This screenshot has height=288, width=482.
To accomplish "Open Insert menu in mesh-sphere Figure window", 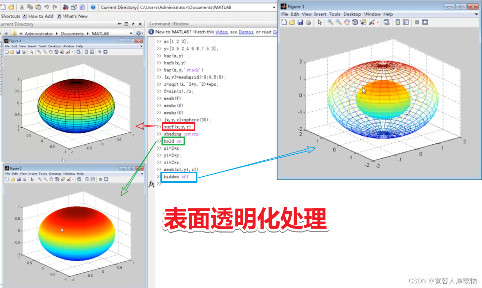I will 320,14.
